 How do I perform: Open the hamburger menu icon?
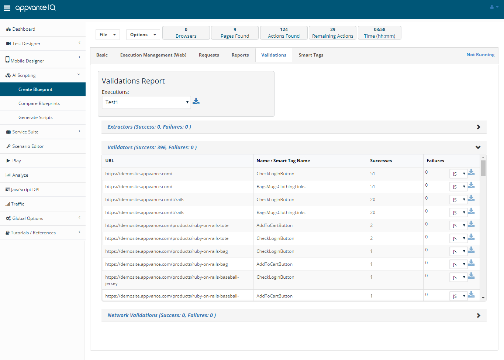(7, 8)
